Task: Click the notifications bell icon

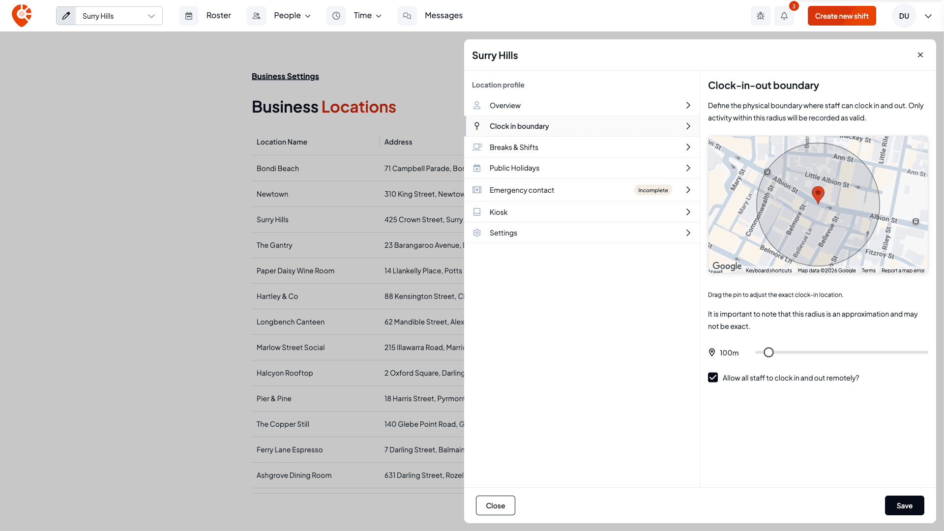Action: click(x=784, y=16)
